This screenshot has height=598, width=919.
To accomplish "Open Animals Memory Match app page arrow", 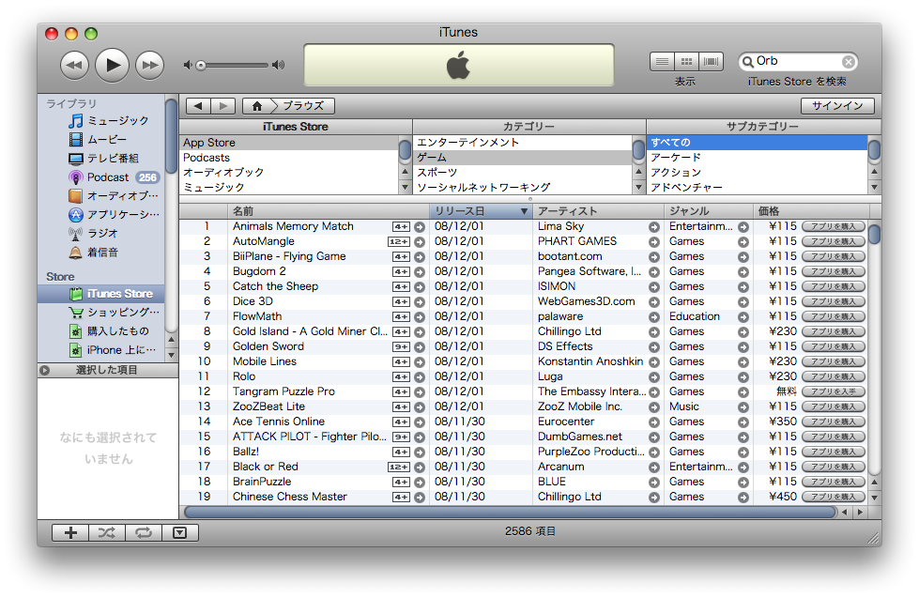I will tap(420, 227).
